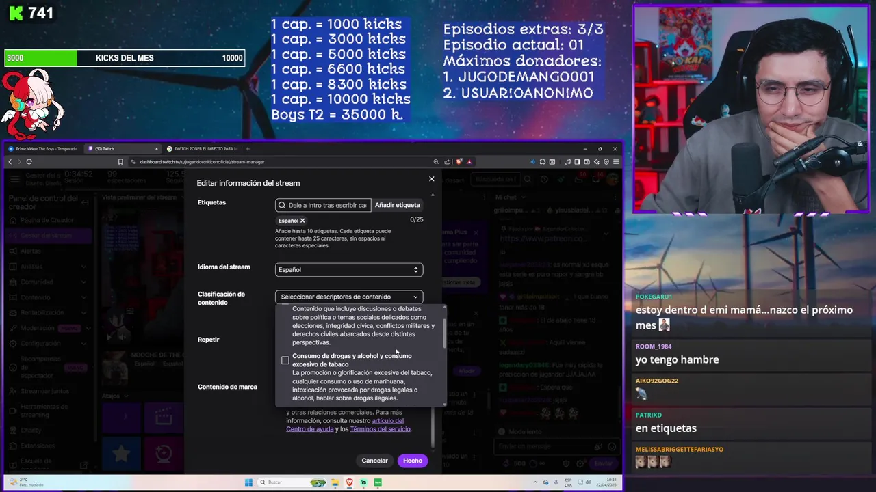
Task: Click the Hecho button
Action: [413, 461]
